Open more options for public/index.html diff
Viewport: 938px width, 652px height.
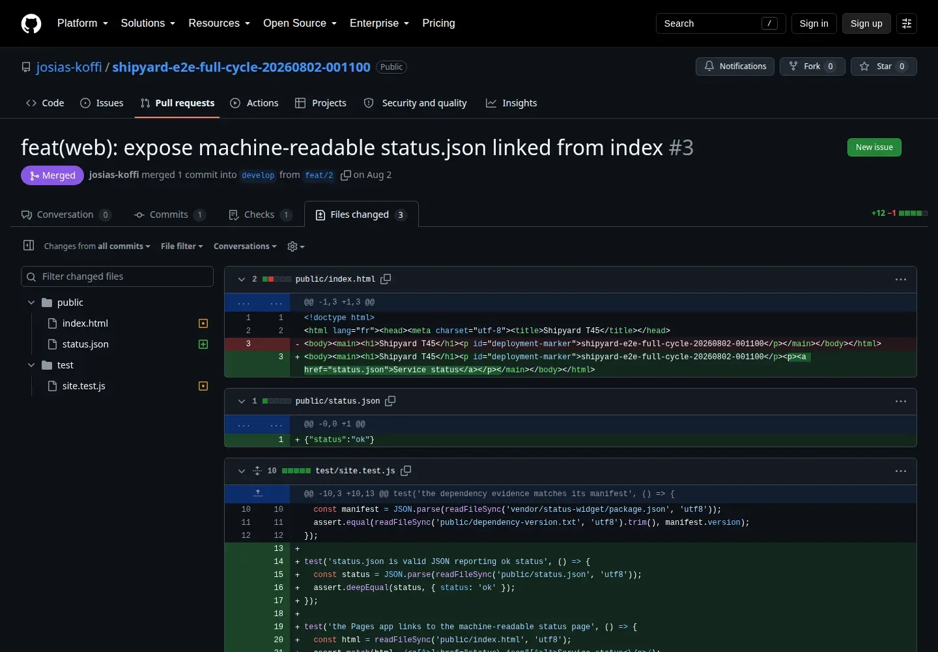(901, 279)
